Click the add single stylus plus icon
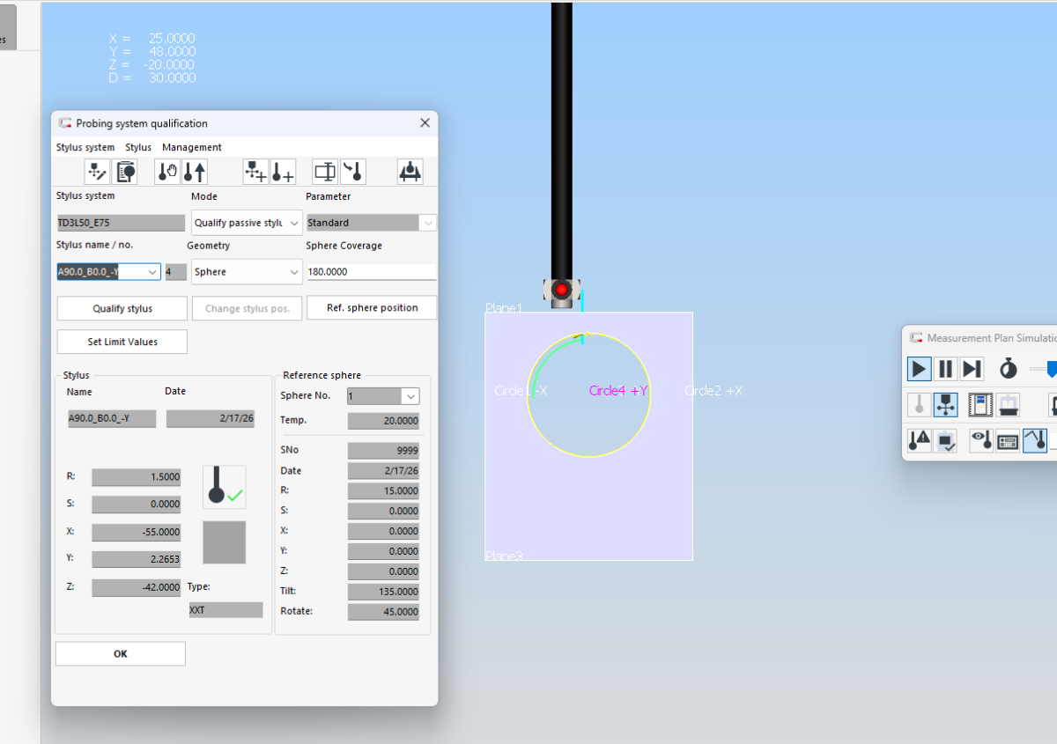 (x=283, y=172)
